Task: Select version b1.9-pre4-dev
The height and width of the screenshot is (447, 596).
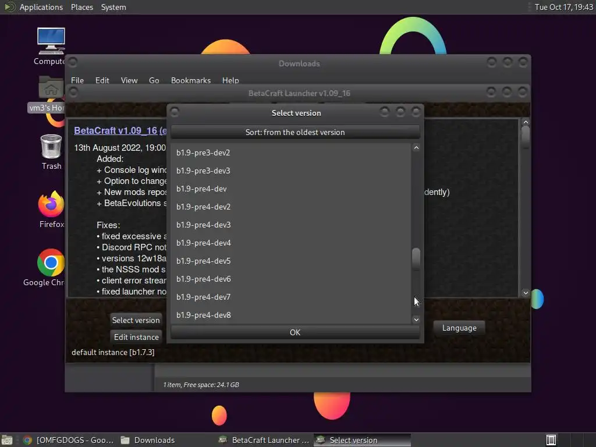Action: [x=291, y=189]
